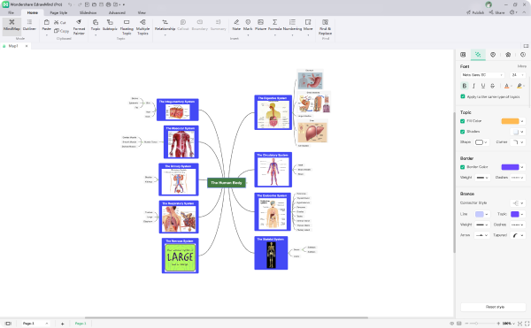531x328 pixels.
Task: Insert a Floating Topic
Action: tap(127, 27)
